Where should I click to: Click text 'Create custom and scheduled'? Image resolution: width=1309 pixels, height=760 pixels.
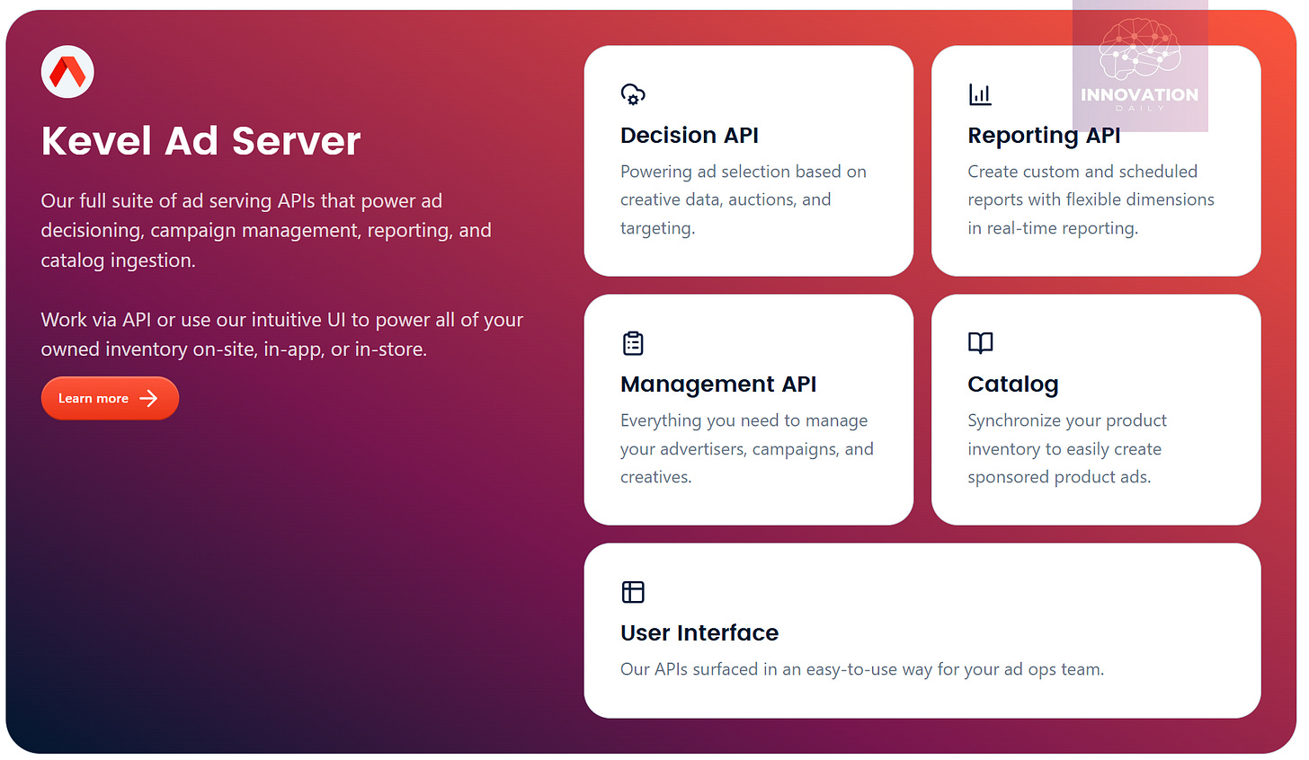pos(1082,172)
